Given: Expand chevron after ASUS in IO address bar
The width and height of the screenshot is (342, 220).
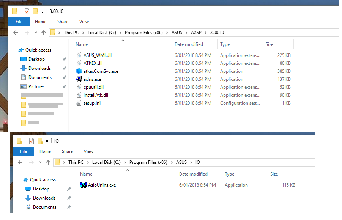Looking at the screenshot, I should (191, 162).
